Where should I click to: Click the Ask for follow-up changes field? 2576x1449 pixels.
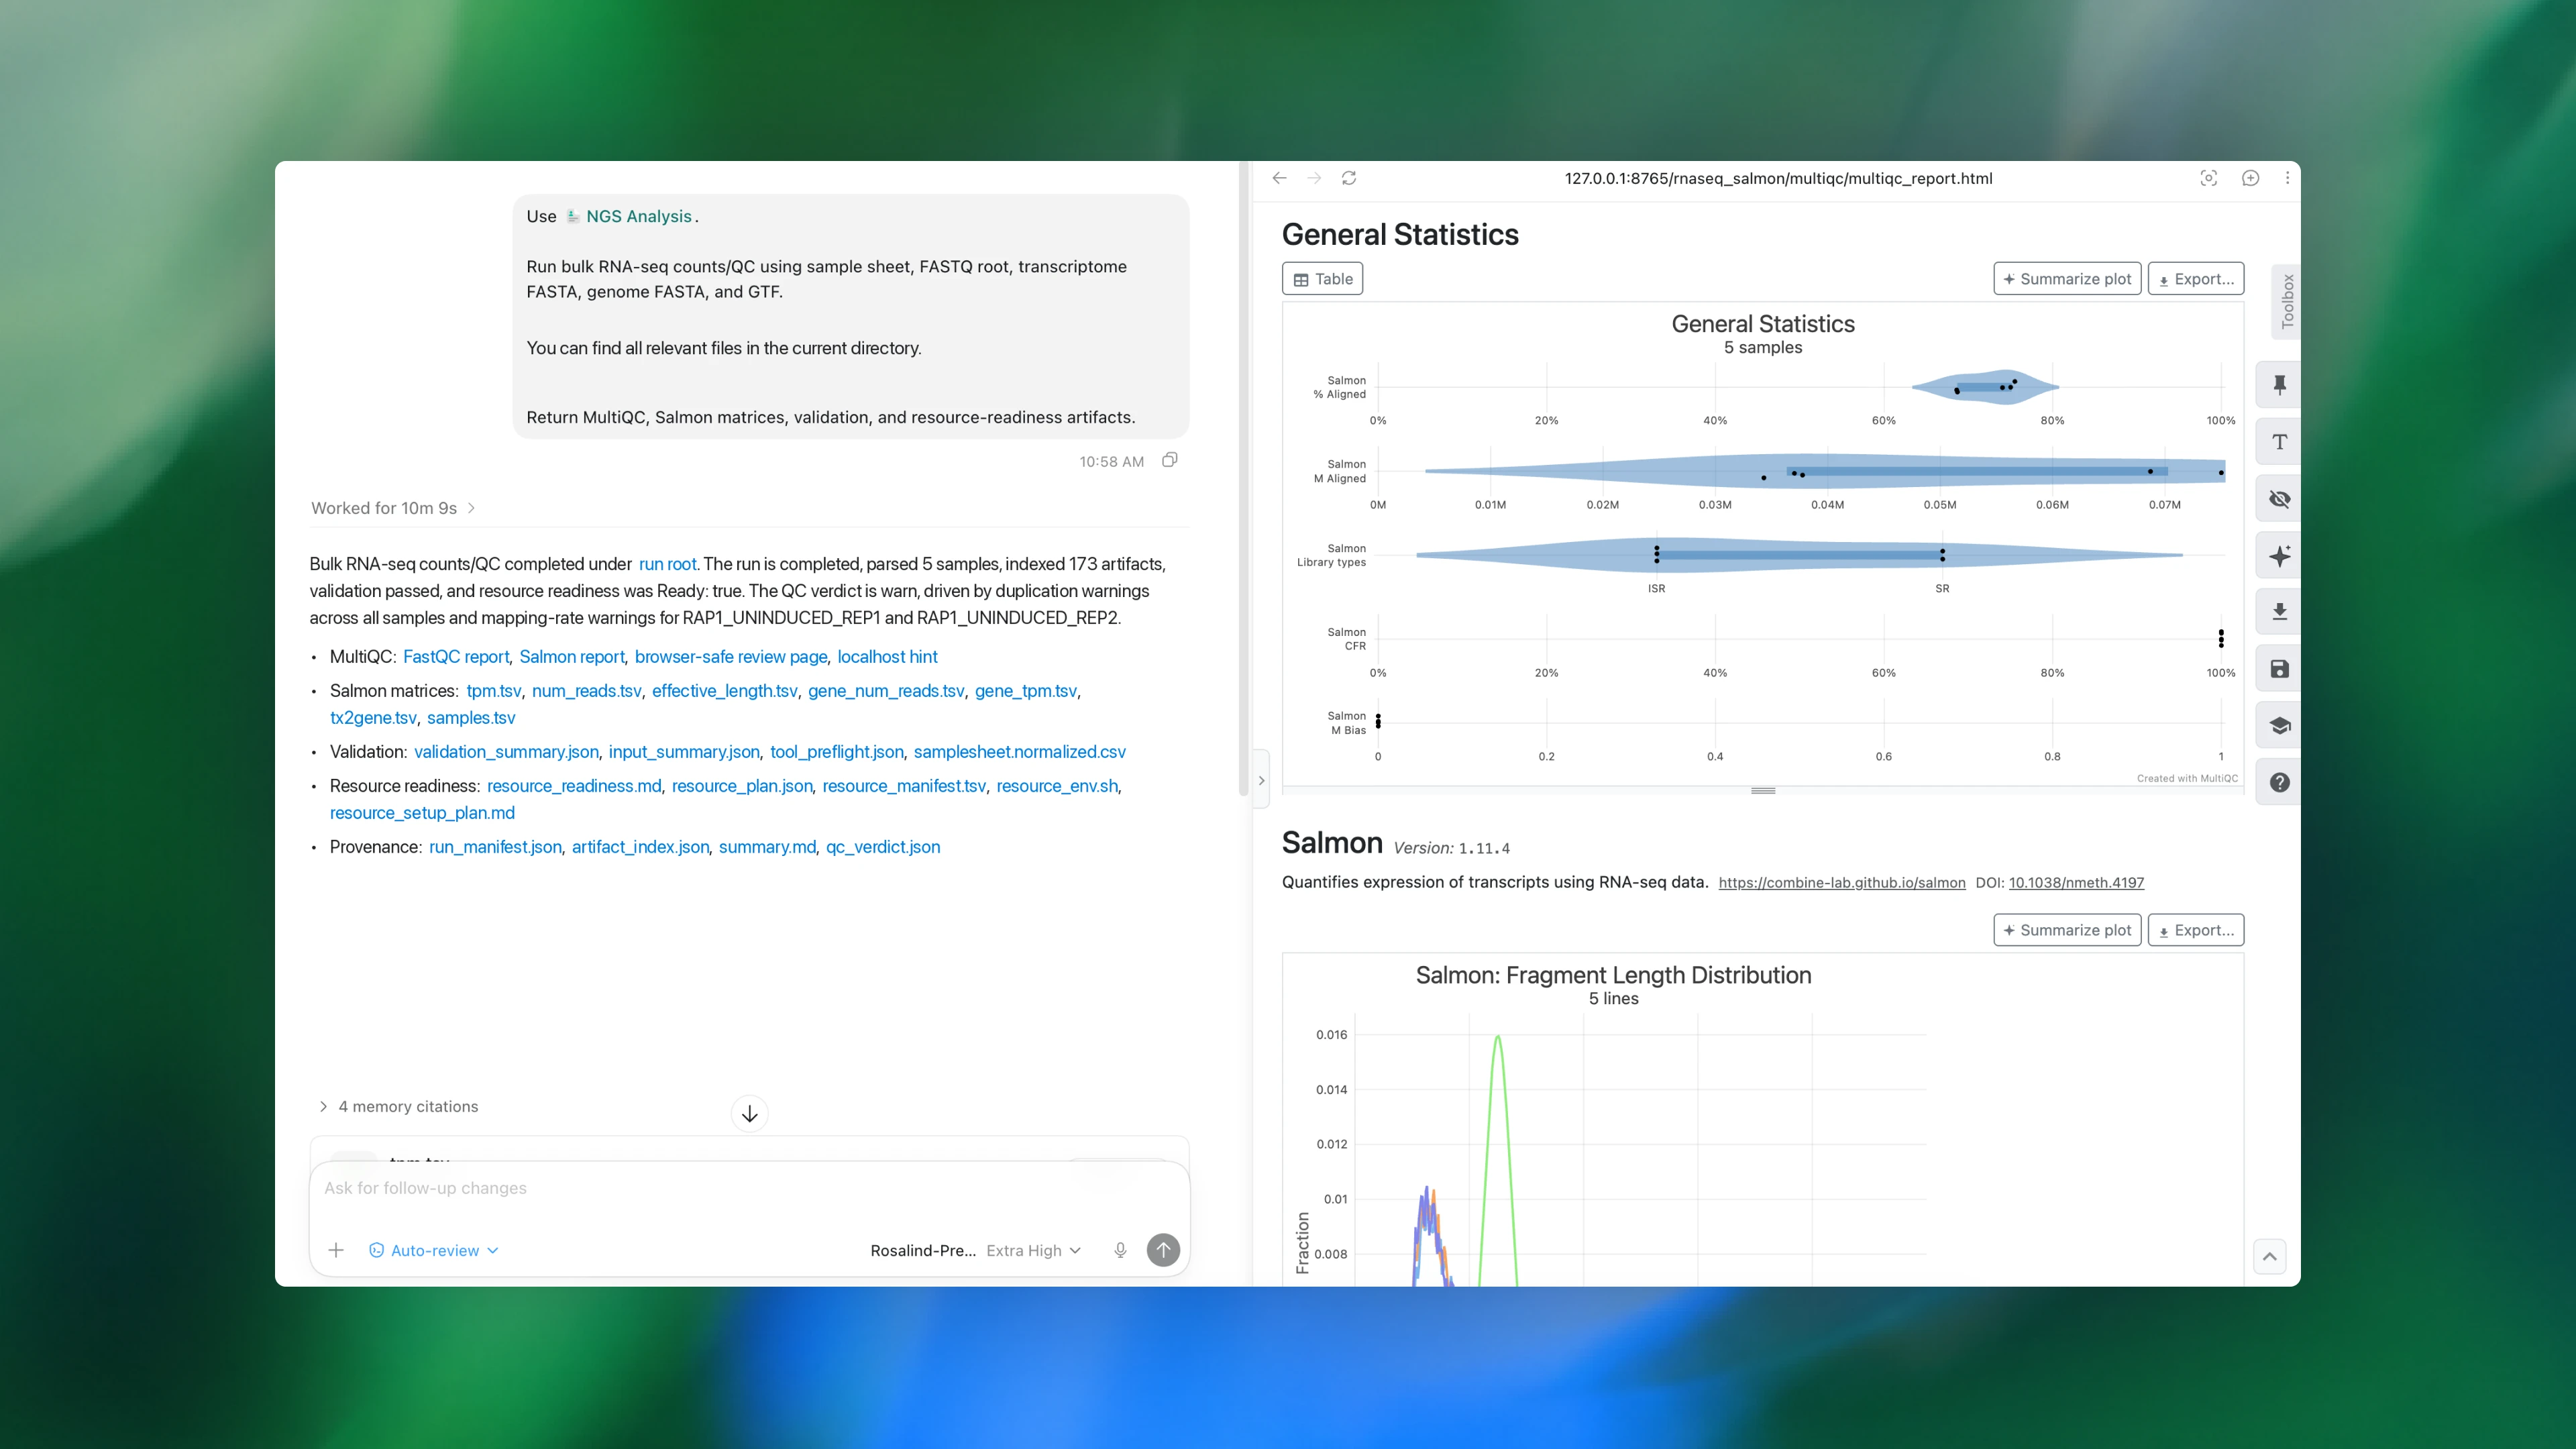pyautogui.click(x=750, y=1188)
